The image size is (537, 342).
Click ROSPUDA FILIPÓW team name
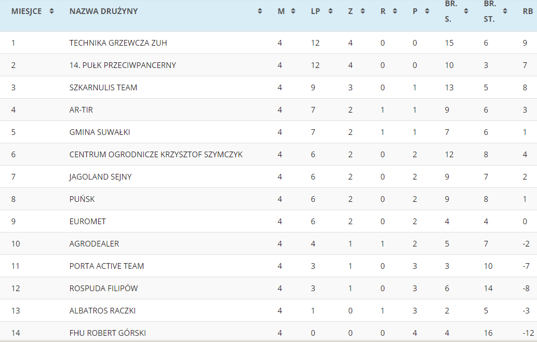click(x=103, y=289)
